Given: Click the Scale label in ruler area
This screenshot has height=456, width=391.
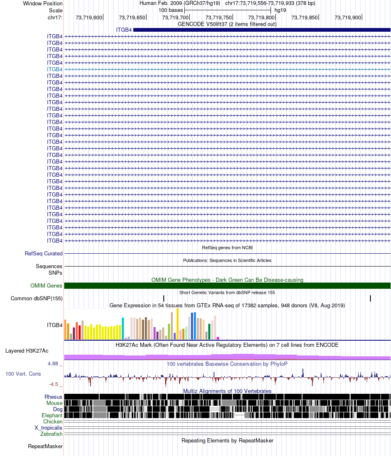Looking at the screenshot, I should (56, 10).
